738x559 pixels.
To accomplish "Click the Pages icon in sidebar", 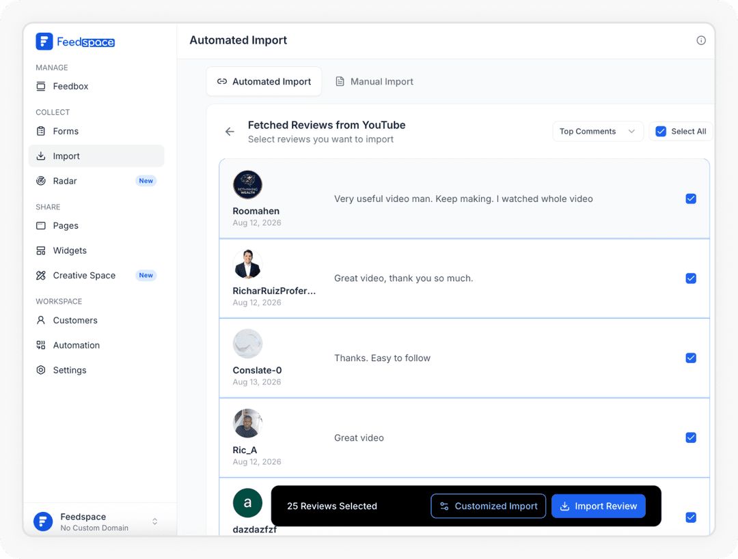I will tap(41, 226).
